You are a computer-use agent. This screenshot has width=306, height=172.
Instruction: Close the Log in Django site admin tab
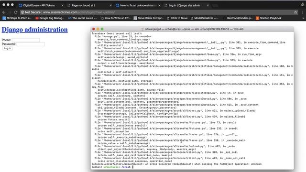tap(208, 5)
